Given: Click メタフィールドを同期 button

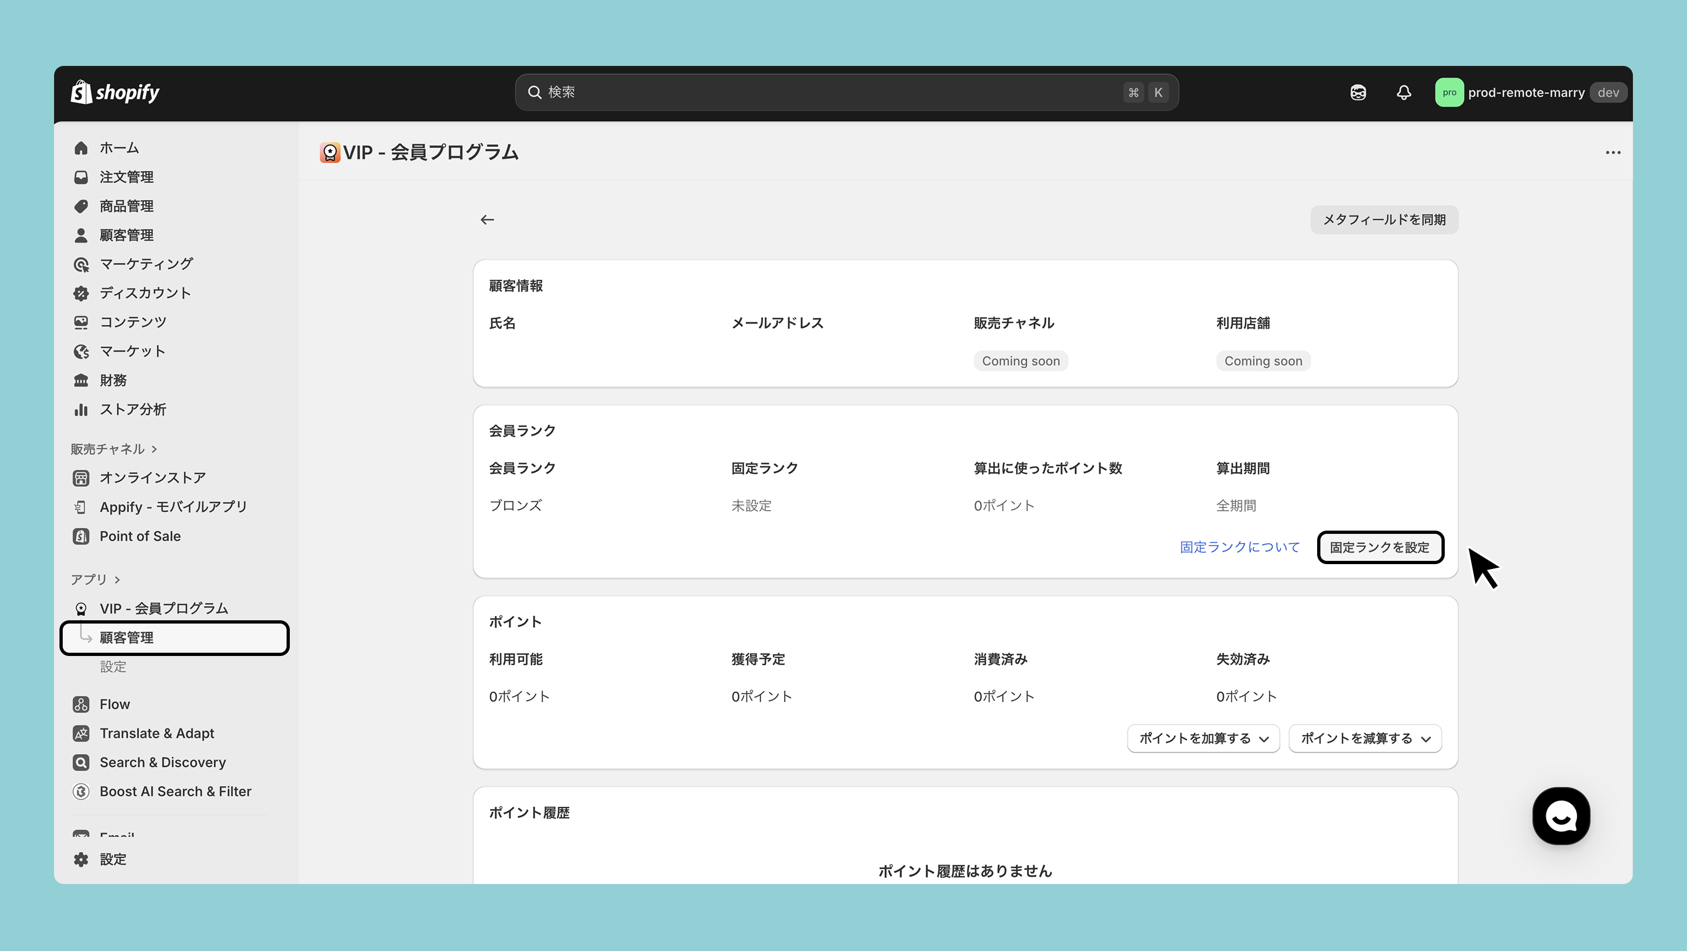Looking at the screenshot, I should 1384,220.
